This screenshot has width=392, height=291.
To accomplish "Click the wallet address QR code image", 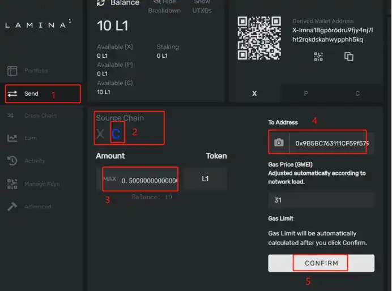I will pos(259,38).
